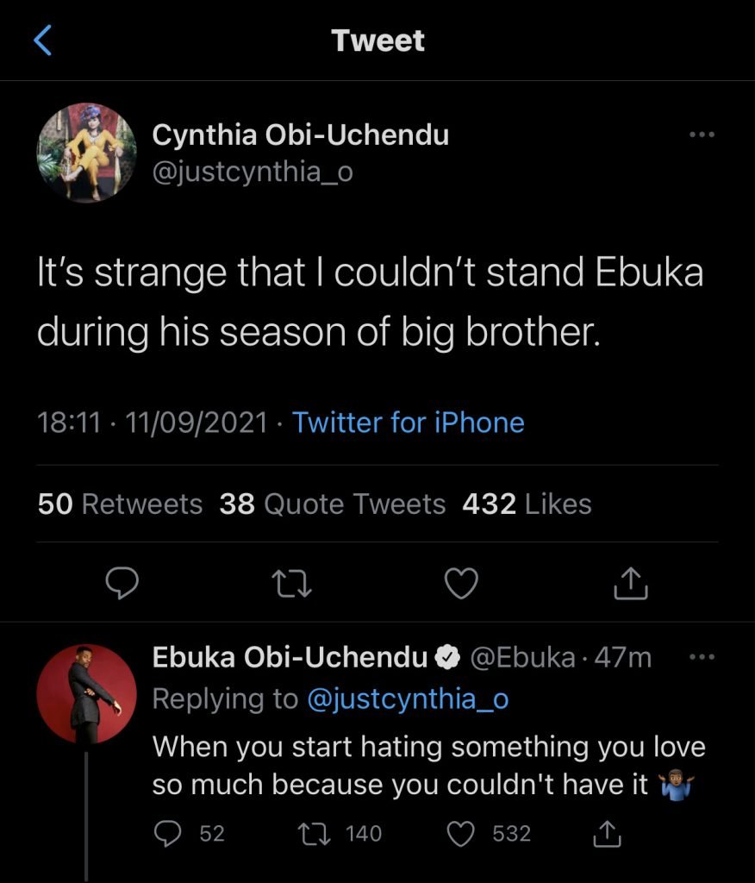Open reply icon on Ebuka's tweet
Image resolution: width=755 pixels, height=883 pixels.
point(167,833)
